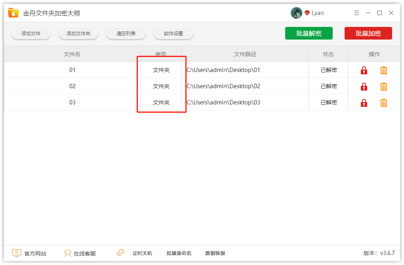Open 软件设置 software settings
Image resolution: width=404 pixels, height=265 pixels.
point(173,34)
